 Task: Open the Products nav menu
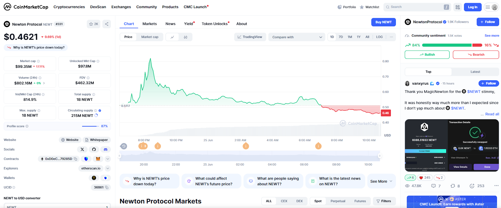pos(170,7)
